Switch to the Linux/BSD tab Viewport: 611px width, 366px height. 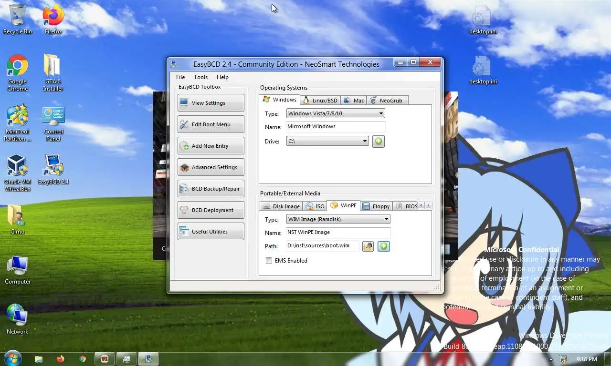pyautogui.click(x=320, y=100)
